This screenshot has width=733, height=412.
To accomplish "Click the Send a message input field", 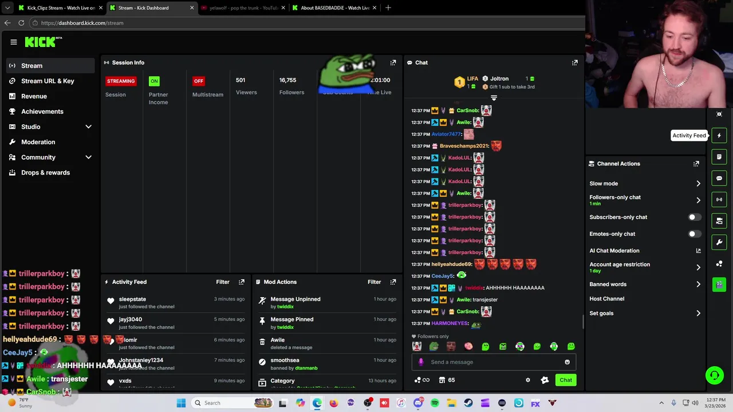I will pyautogui.click(x=492, y=362).
